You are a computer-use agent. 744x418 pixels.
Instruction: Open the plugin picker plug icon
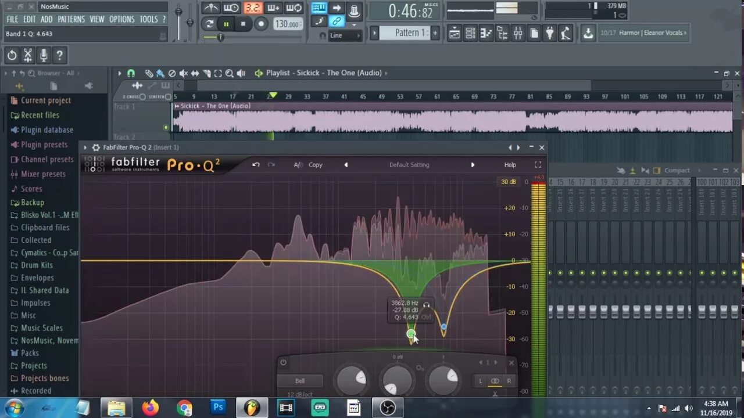(549, 33)
